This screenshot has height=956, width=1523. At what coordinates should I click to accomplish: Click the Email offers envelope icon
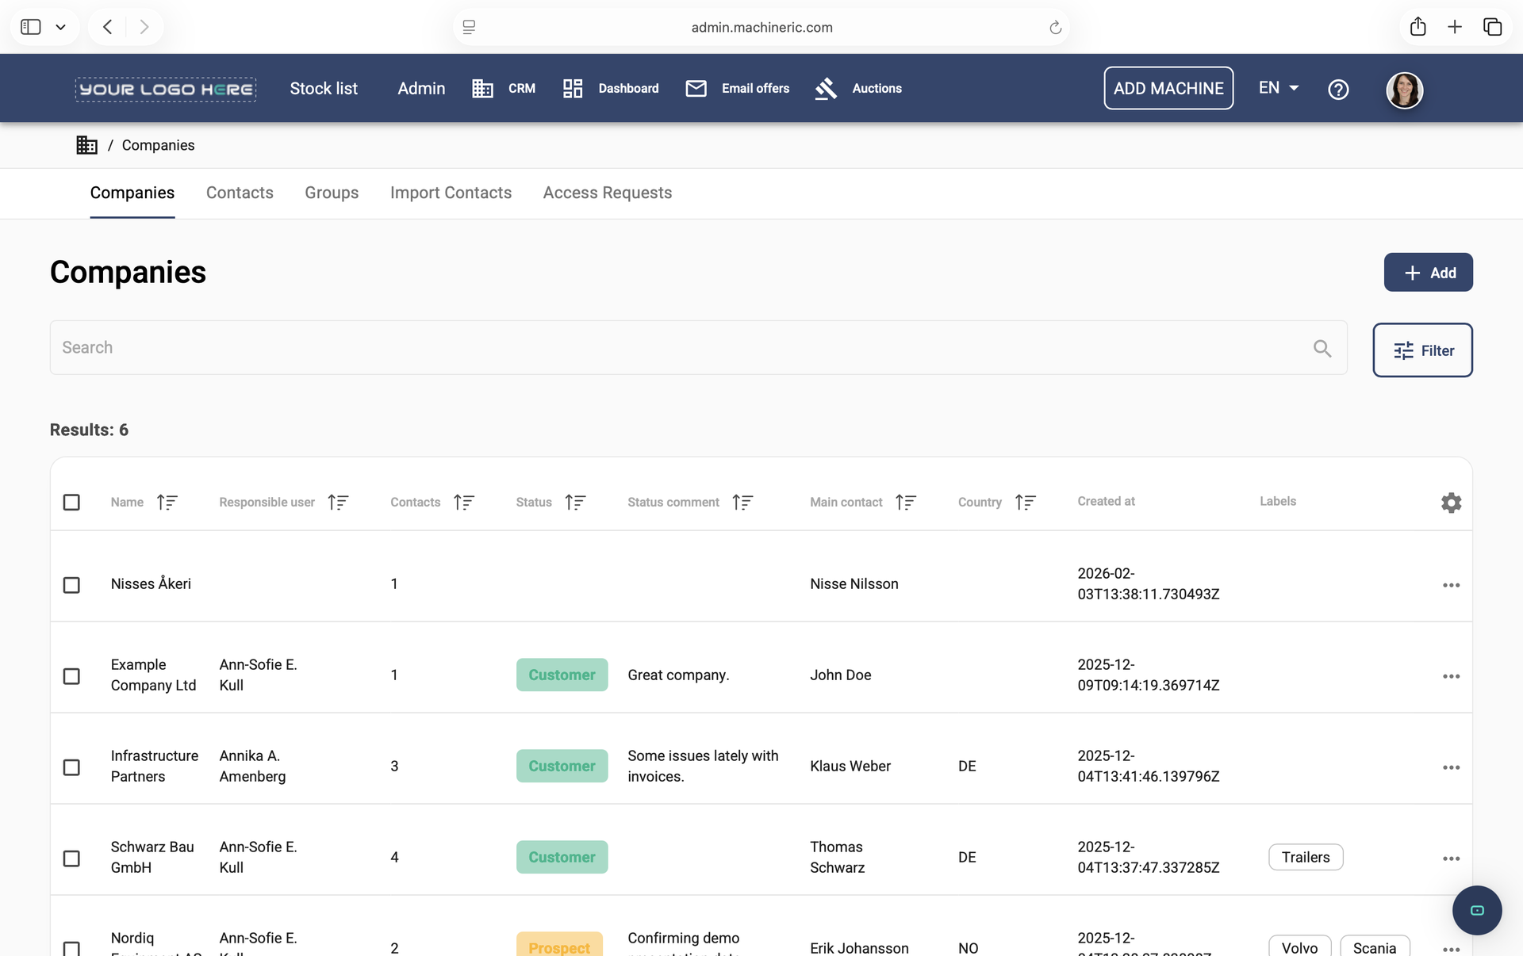tap(696, 89)
